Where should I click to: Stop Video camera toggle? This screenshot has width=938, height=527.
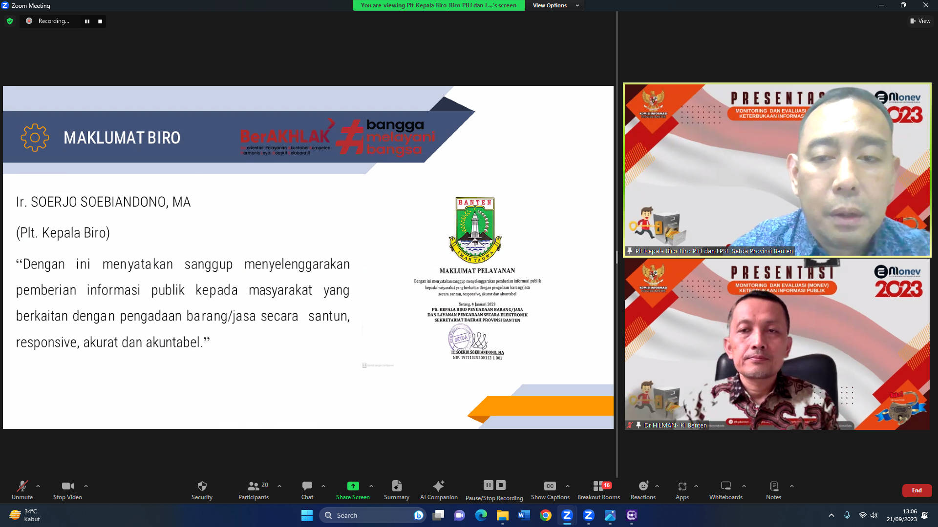coord(67,486)
